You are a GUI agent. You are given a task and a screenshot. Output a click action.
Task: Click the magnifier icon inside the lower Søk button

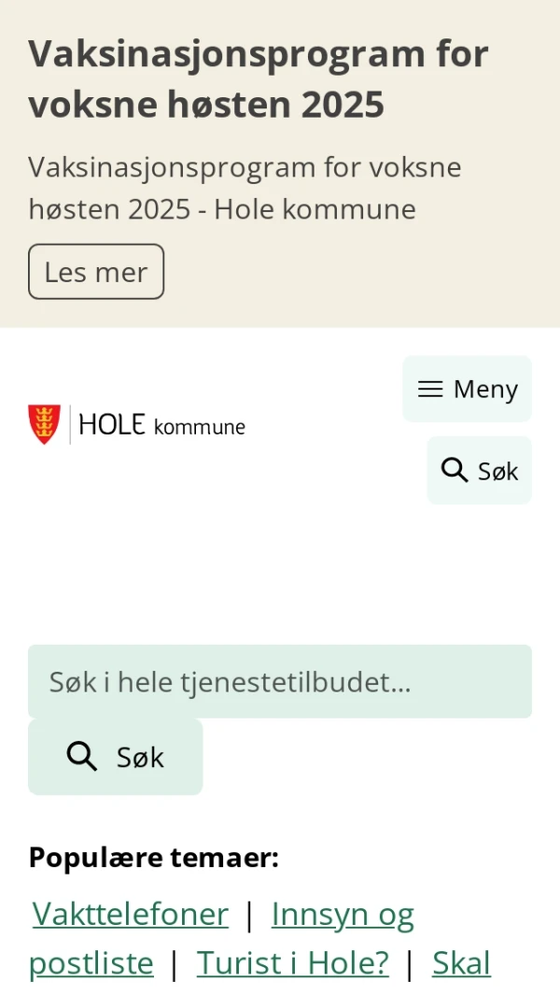point(81,757)
